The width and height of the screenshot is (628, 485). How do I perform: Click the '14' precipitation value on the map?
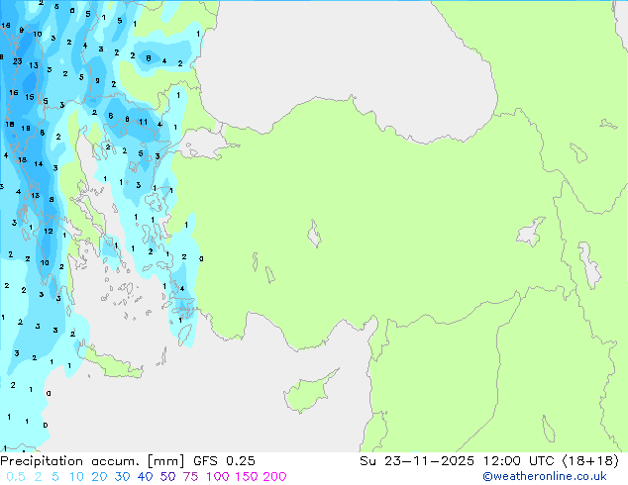click(38, 163)
